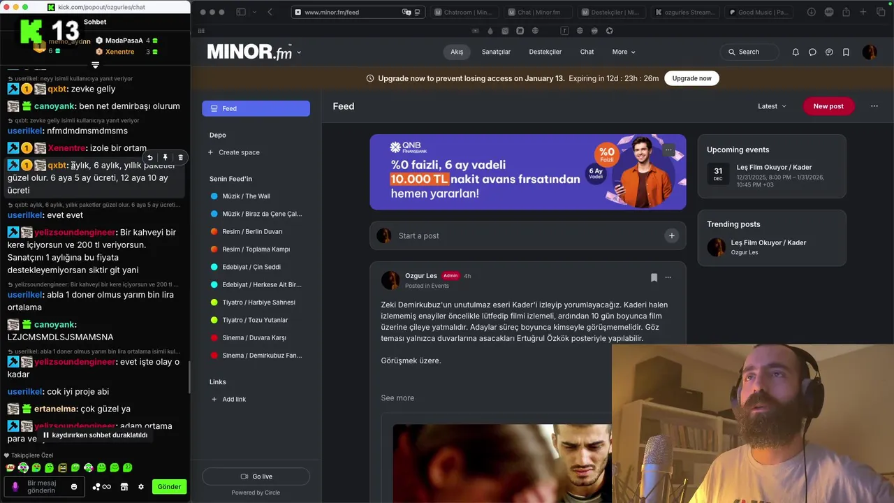
Task: Click QNB Finansbank ad banner
Action: click(x=527, y=172)
